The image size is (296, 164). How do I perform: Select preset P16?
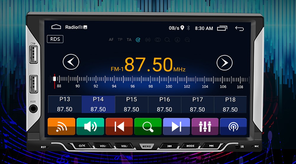click(164, 104)
